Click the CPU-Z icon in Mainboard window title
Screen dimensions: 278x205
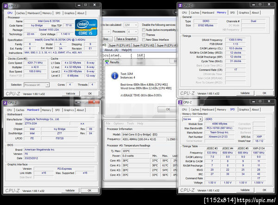5,103
